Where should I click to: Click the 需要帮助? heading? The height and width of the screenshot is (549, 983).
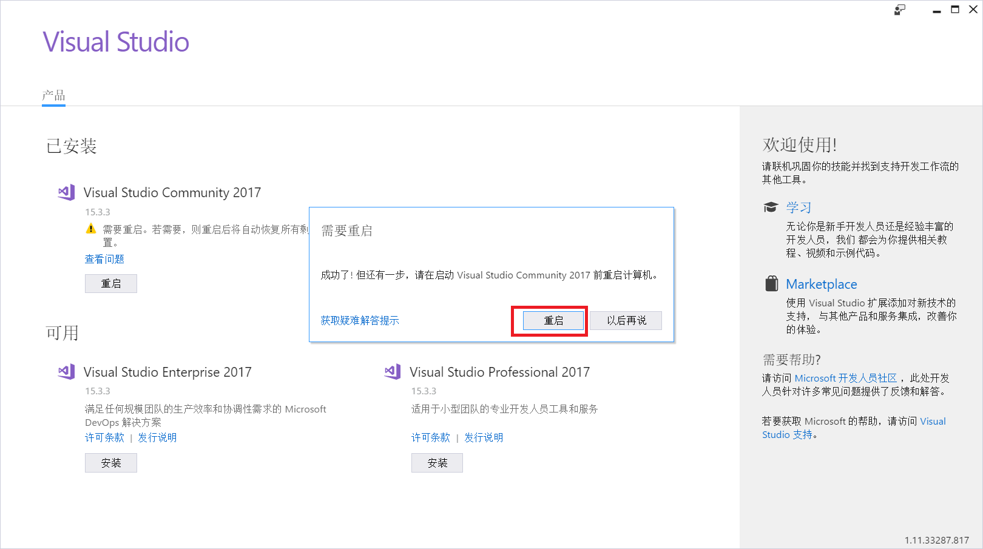791,360
